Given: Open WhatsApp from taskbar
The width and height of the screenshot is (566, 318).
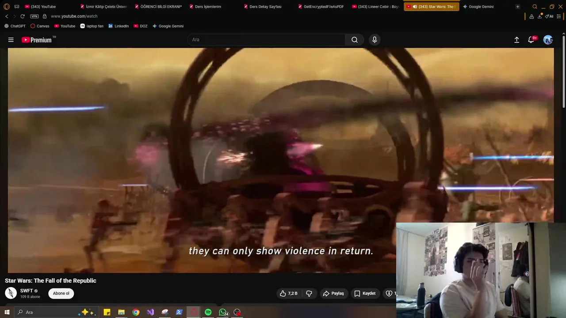Looking at the screenshot, I should 223,312.
